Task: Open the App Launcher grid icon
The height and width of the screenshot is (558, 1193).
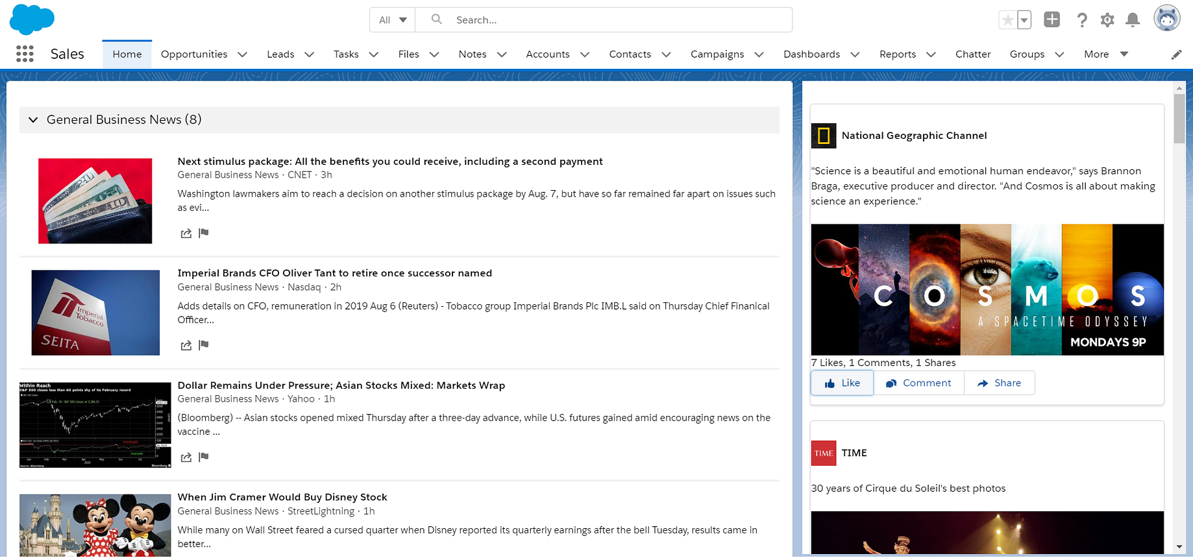Action: (x=25, y=54)
